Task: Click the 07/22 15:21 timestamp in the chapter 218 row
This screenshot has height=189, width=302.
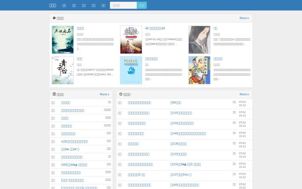Action: point(242,145)
